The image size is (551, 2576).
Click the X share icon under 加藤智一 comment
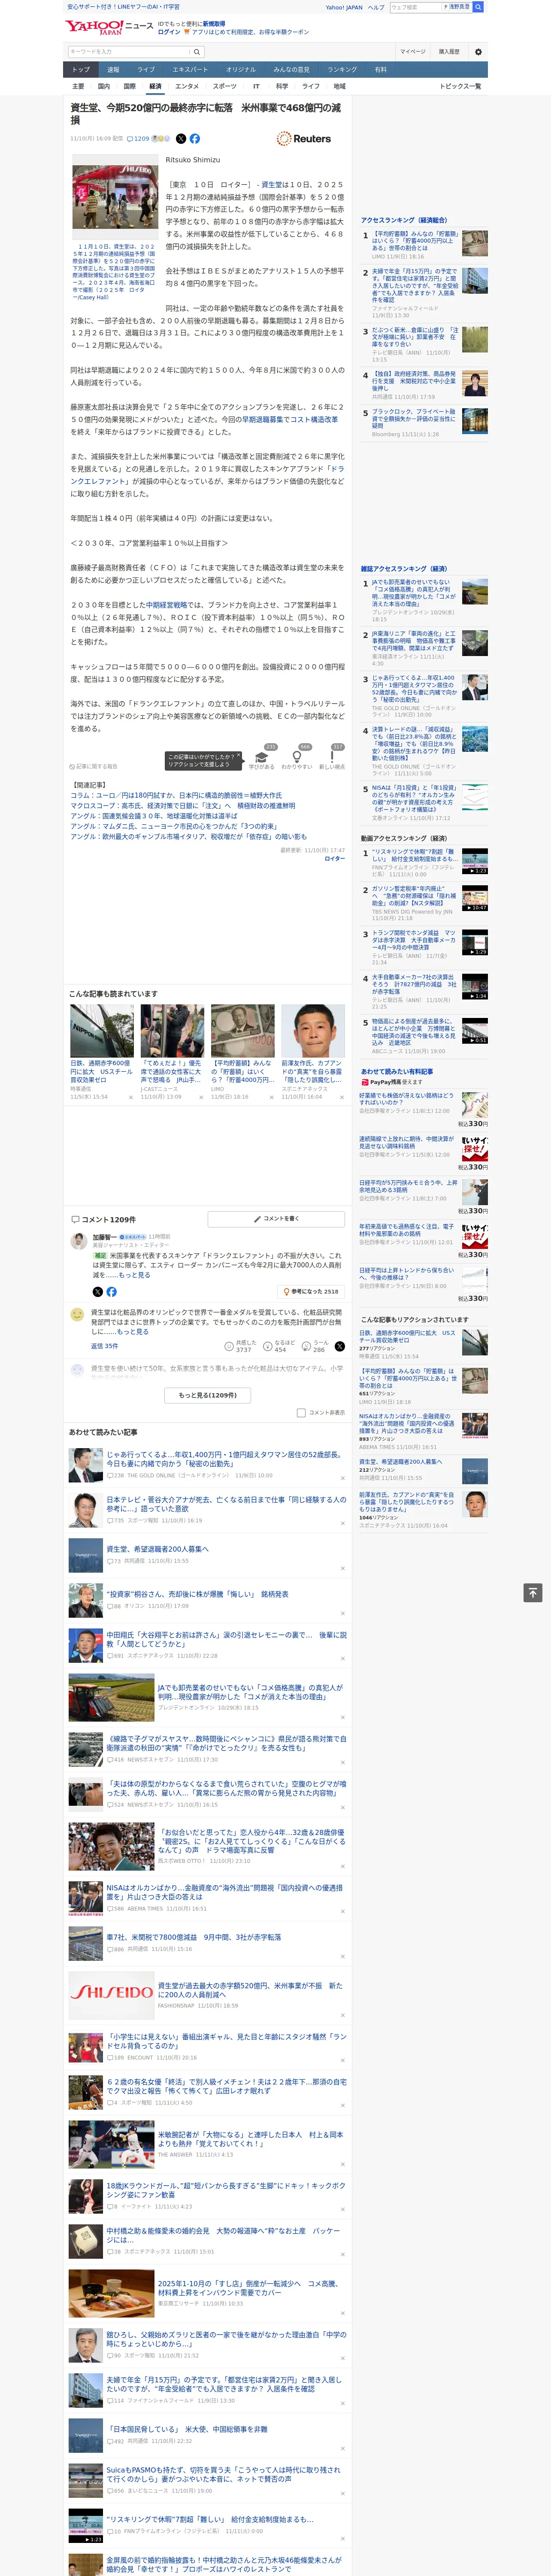click(x=98, y=1292)
